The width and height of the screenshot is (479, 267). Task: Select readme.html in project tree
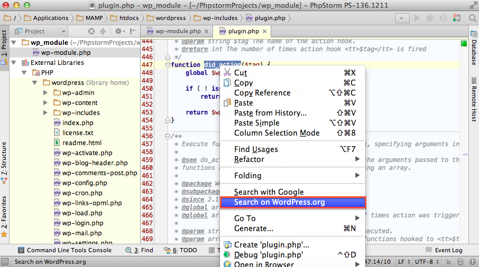[81, 143]
